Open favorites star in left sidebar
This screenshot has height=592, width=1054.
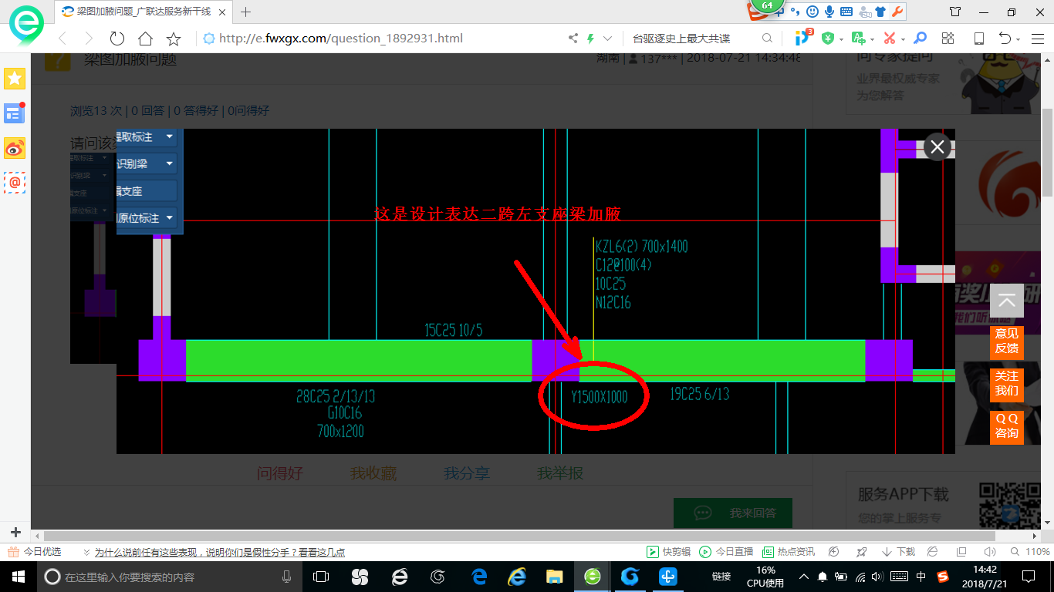tap(15, 78)
